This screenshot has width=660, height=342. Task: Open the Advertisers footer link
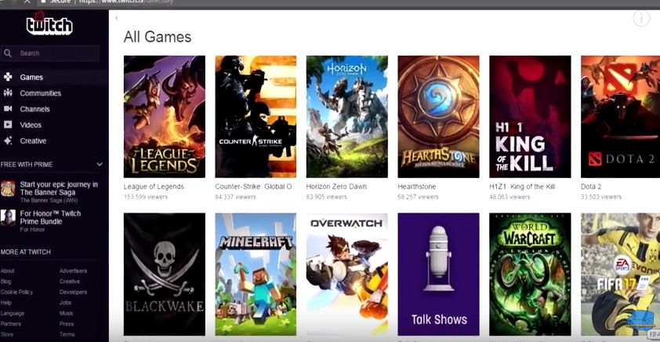[x=73, y=271]
